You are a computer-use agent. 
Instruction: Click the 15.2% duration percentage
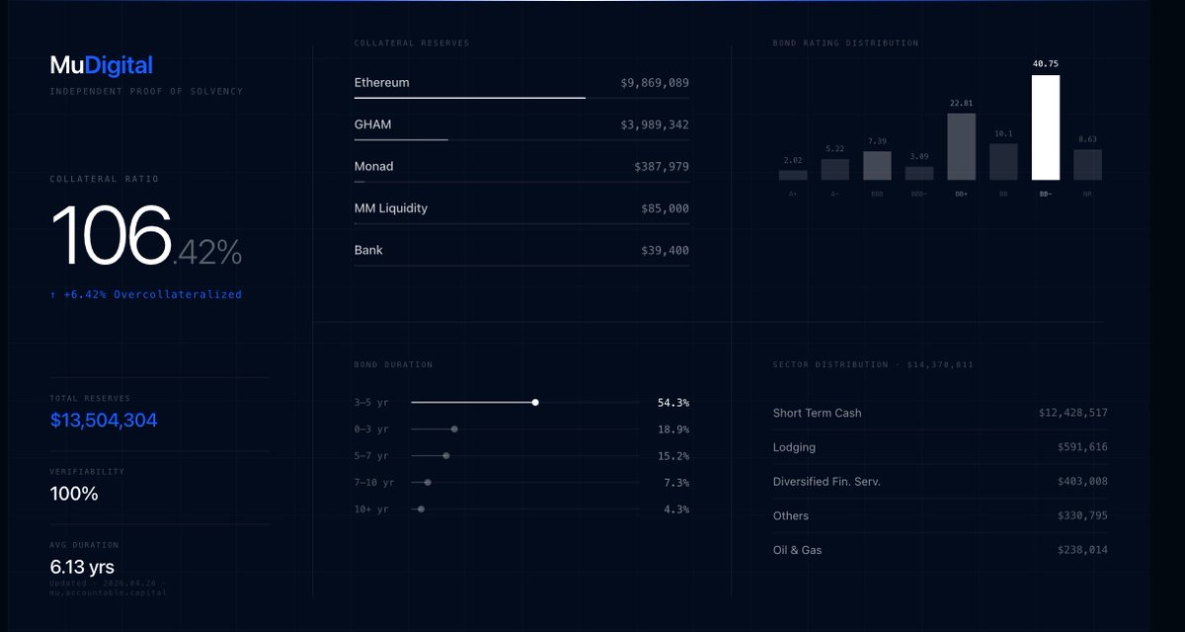pos(673,456)
